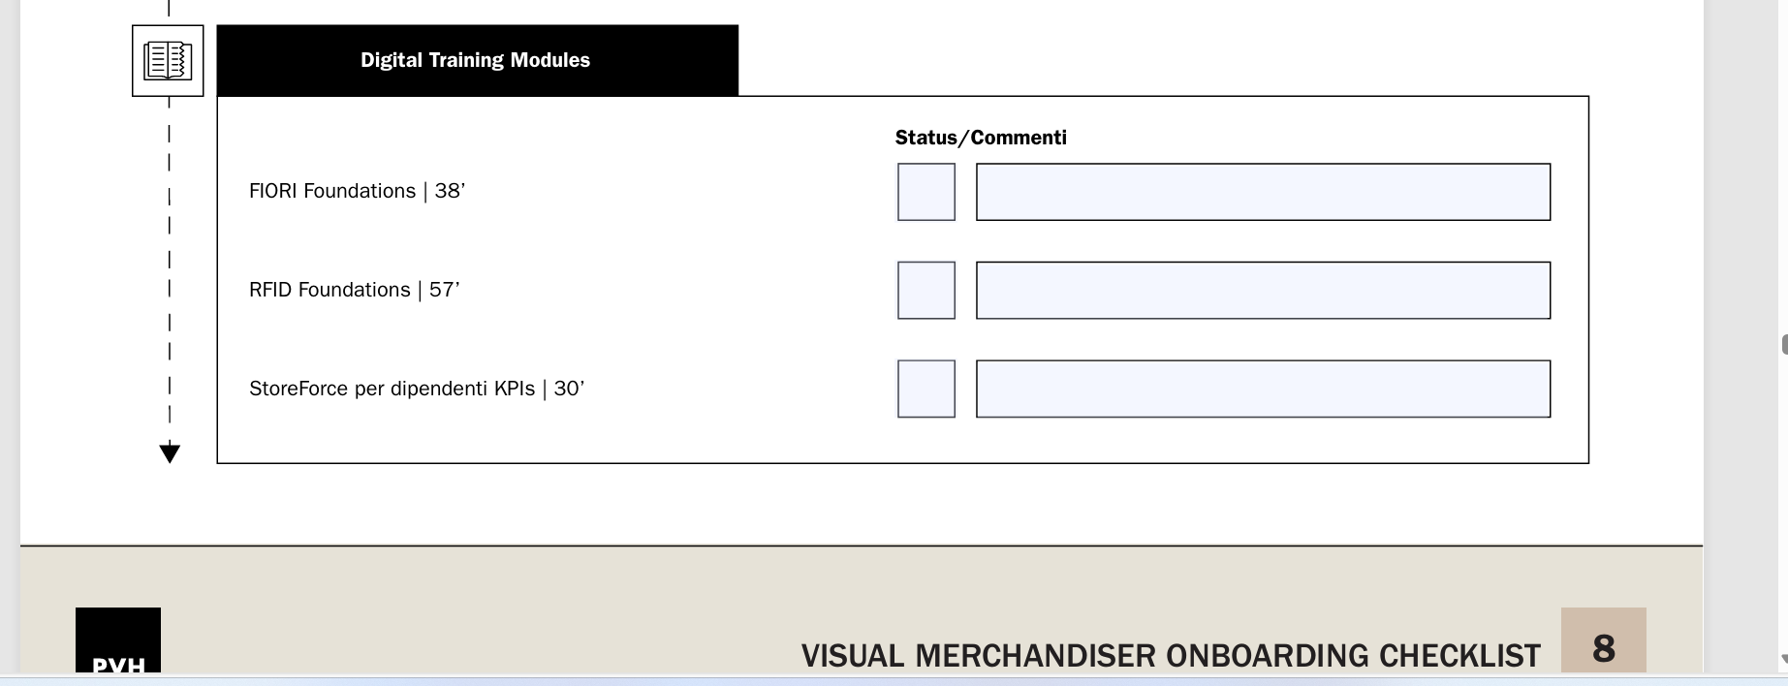Select the page number 8 badge
This screenshot has height=686, width=1788.
click(1603, 640)
